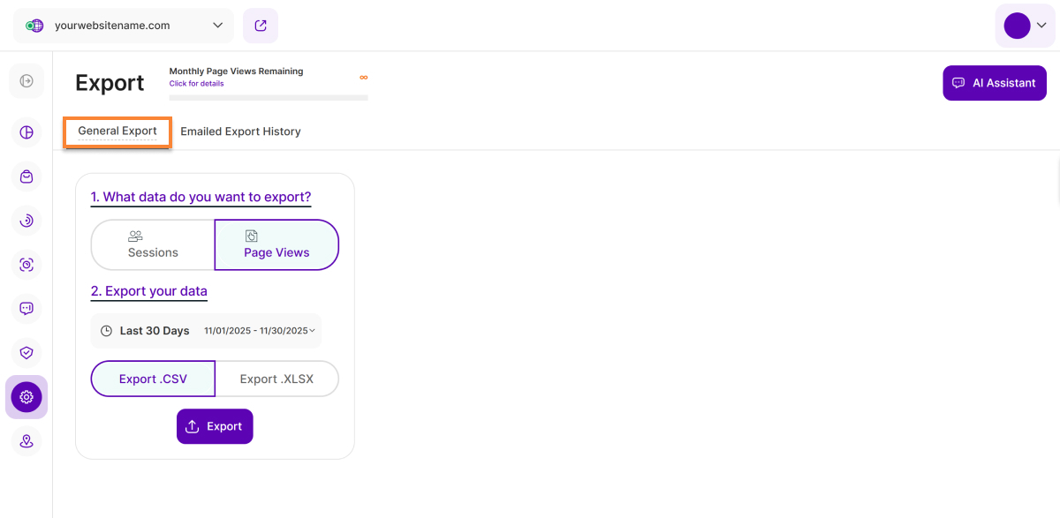Select the General Export tab
The height and width of the screenshot is (518, 1060).
tap(117, 131)
